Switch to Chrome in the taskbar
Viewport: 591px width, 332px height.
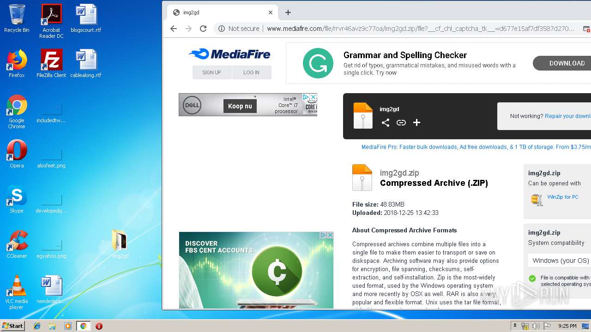83,326
